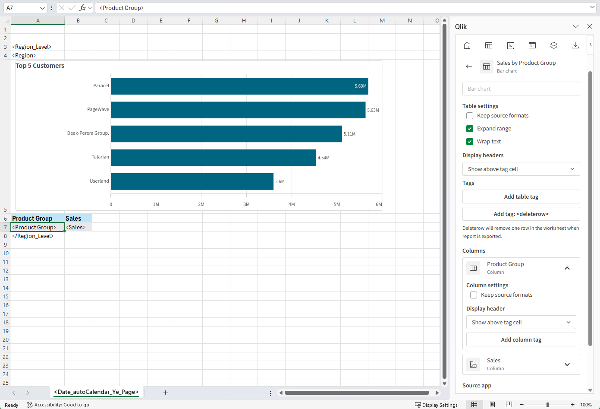Click the back arrow beside Sales by Product Group
Screen dimensions: 600x409
tap(469, 67)
